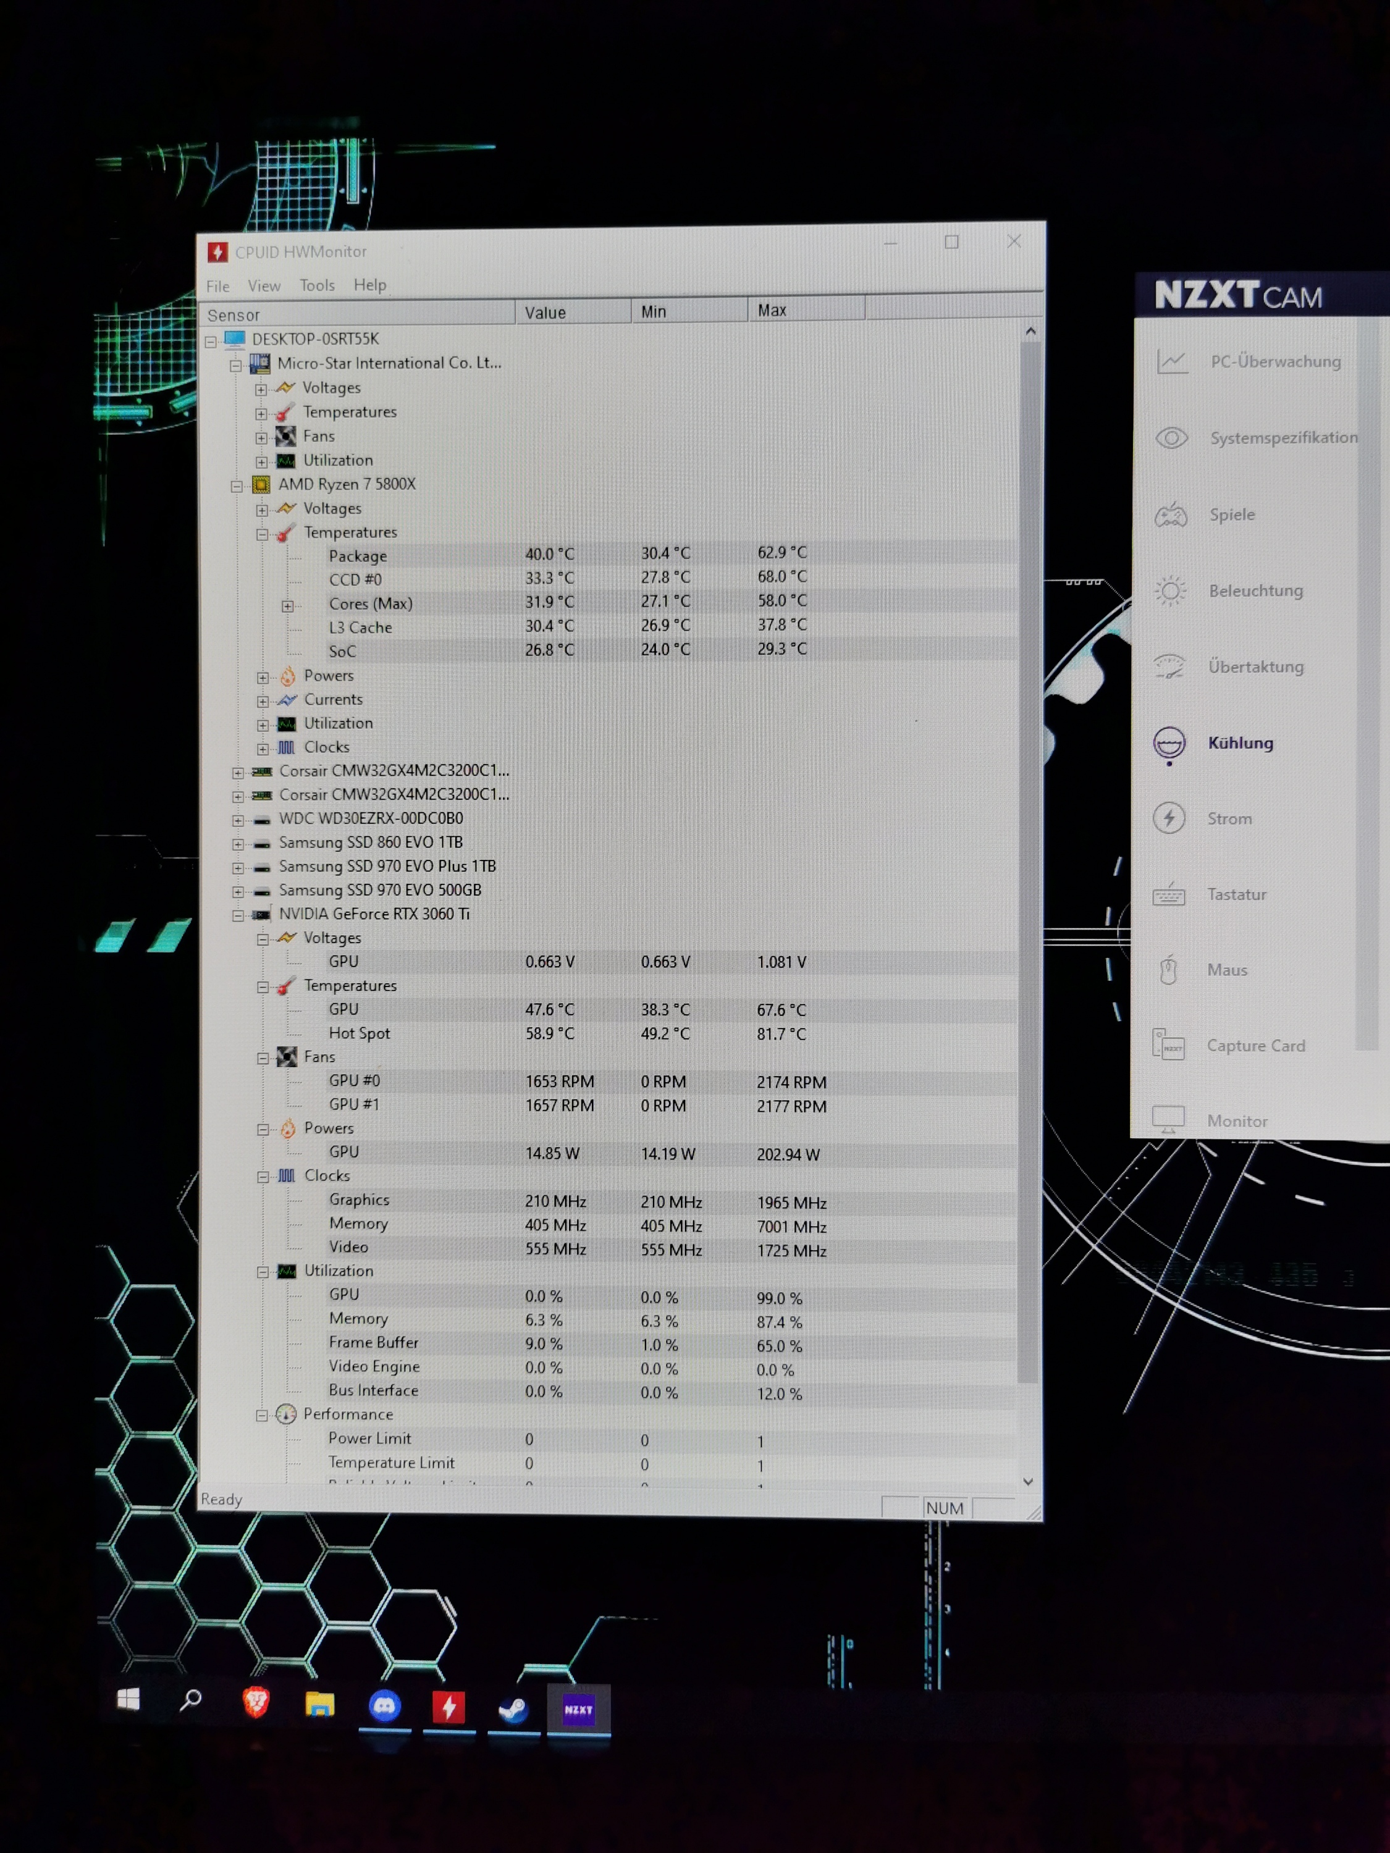
Task: Expand the WDC WD30EZRX-00DCOB0 drive node
Action: coord(238,820)
